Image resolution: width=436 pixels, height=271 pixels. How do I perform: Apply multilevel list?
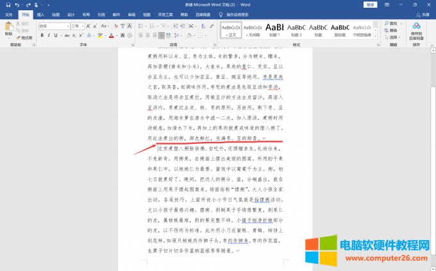point(163,26)
